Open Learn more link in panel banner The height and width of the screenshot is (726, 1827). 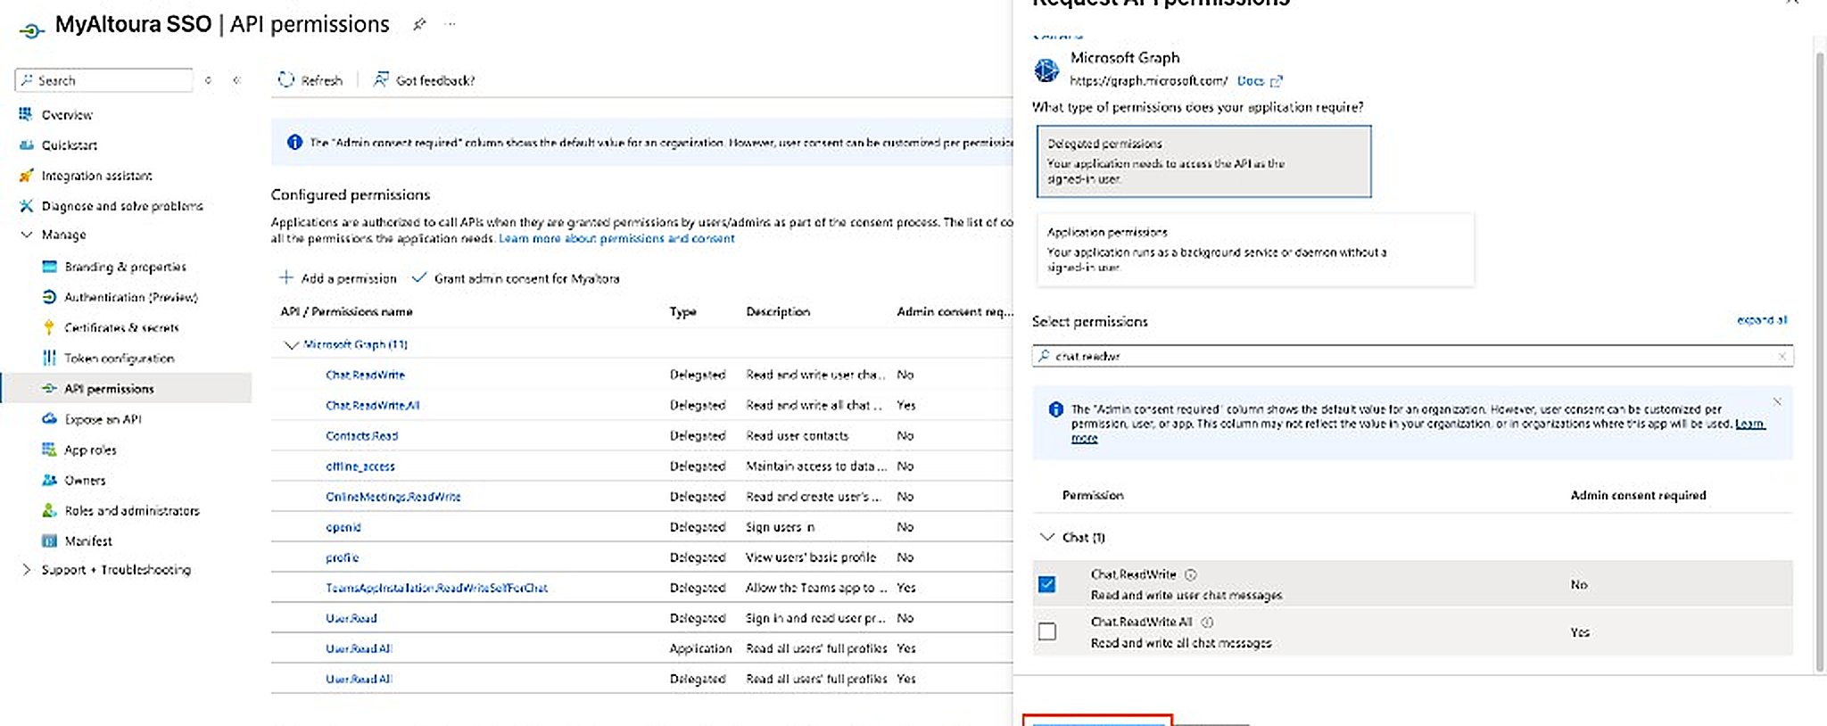pyautogui.click(x=1750, y=424)
